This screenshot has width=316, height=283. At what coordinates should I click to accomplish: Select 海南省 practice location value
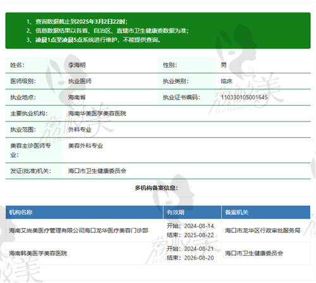[76, 97]
